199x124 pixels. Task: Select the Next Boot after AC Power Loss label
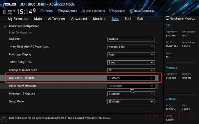pyautogui.click(x=30, y=47)
